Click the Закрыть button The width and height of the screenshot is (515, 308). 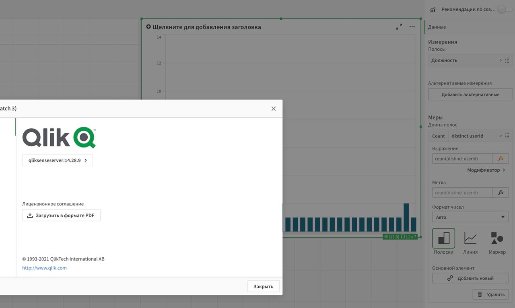(263, 286)
